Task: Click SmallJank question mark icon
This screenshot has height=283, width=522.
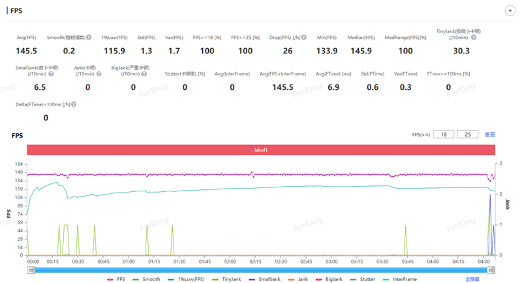Action: pos(52,74)
